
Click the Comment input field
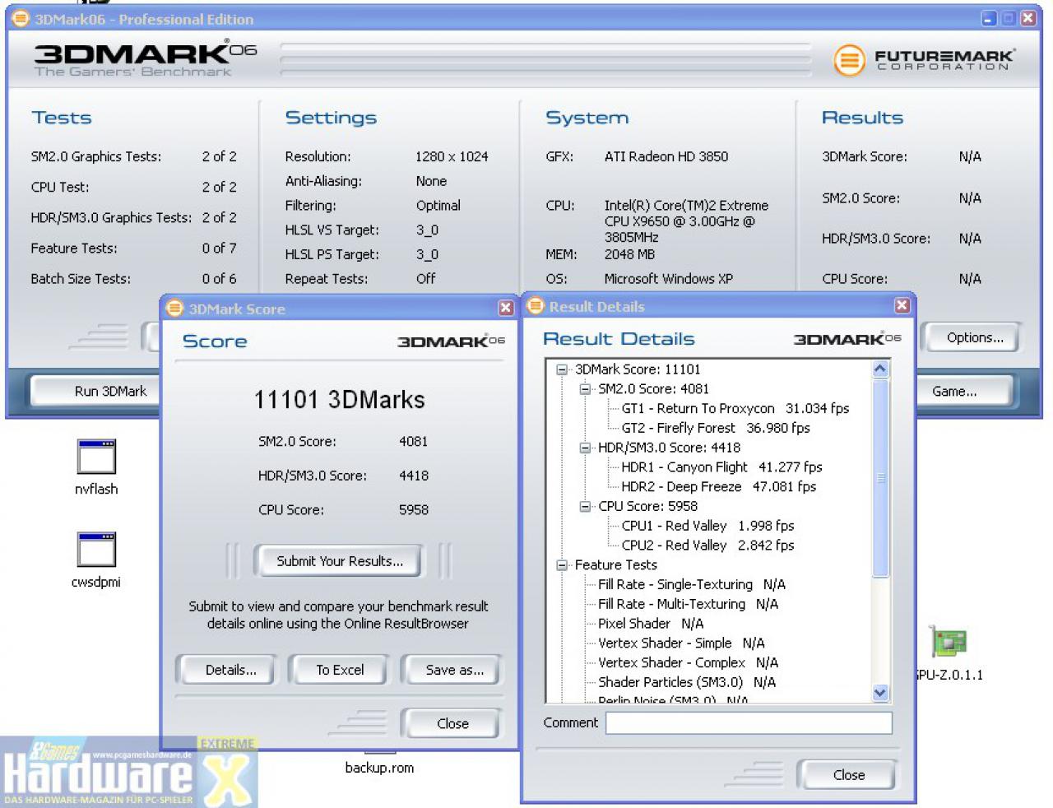click(749, 722)
